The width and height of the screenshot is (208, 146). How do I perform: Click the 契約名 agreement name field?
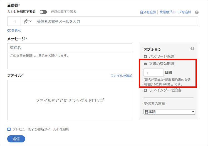[x=70, y=48]
